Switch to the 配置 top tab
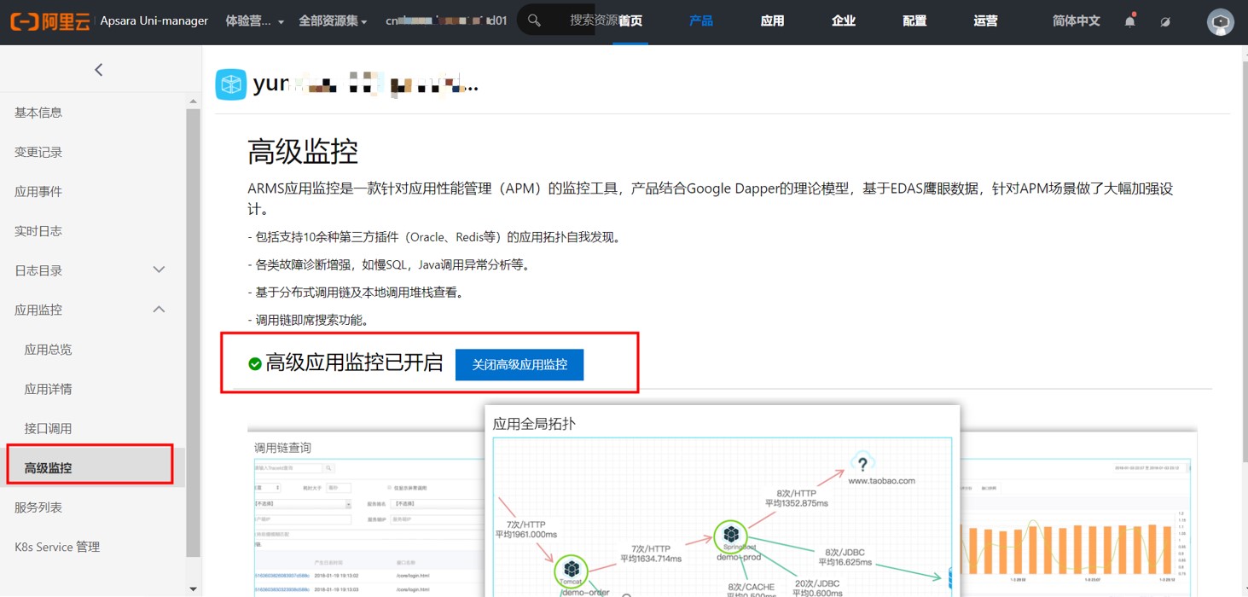 (914, 21)
